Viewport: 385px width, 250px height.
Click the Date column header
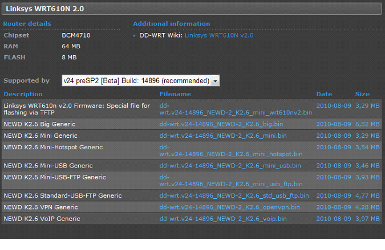coord(324,94)
